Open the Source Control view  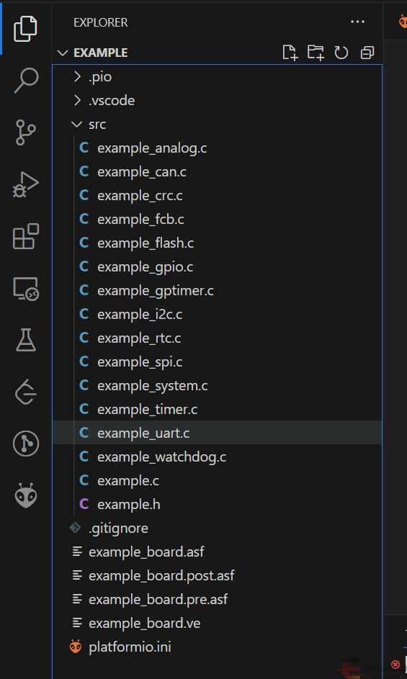pos(26,132)
